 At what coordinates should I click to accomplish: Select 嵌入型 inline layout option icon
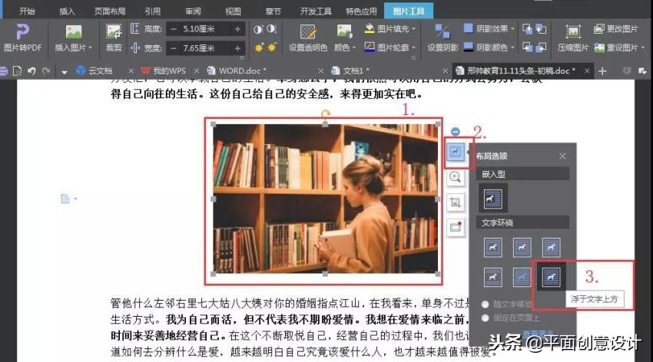pyautogui.click(x=492, y=199)
